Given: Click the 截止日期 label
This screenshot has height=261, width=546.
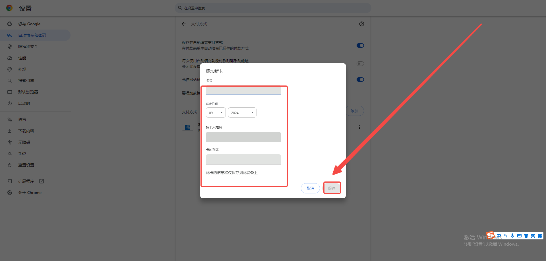Looking at the screenshot, I should coord(212,104).
